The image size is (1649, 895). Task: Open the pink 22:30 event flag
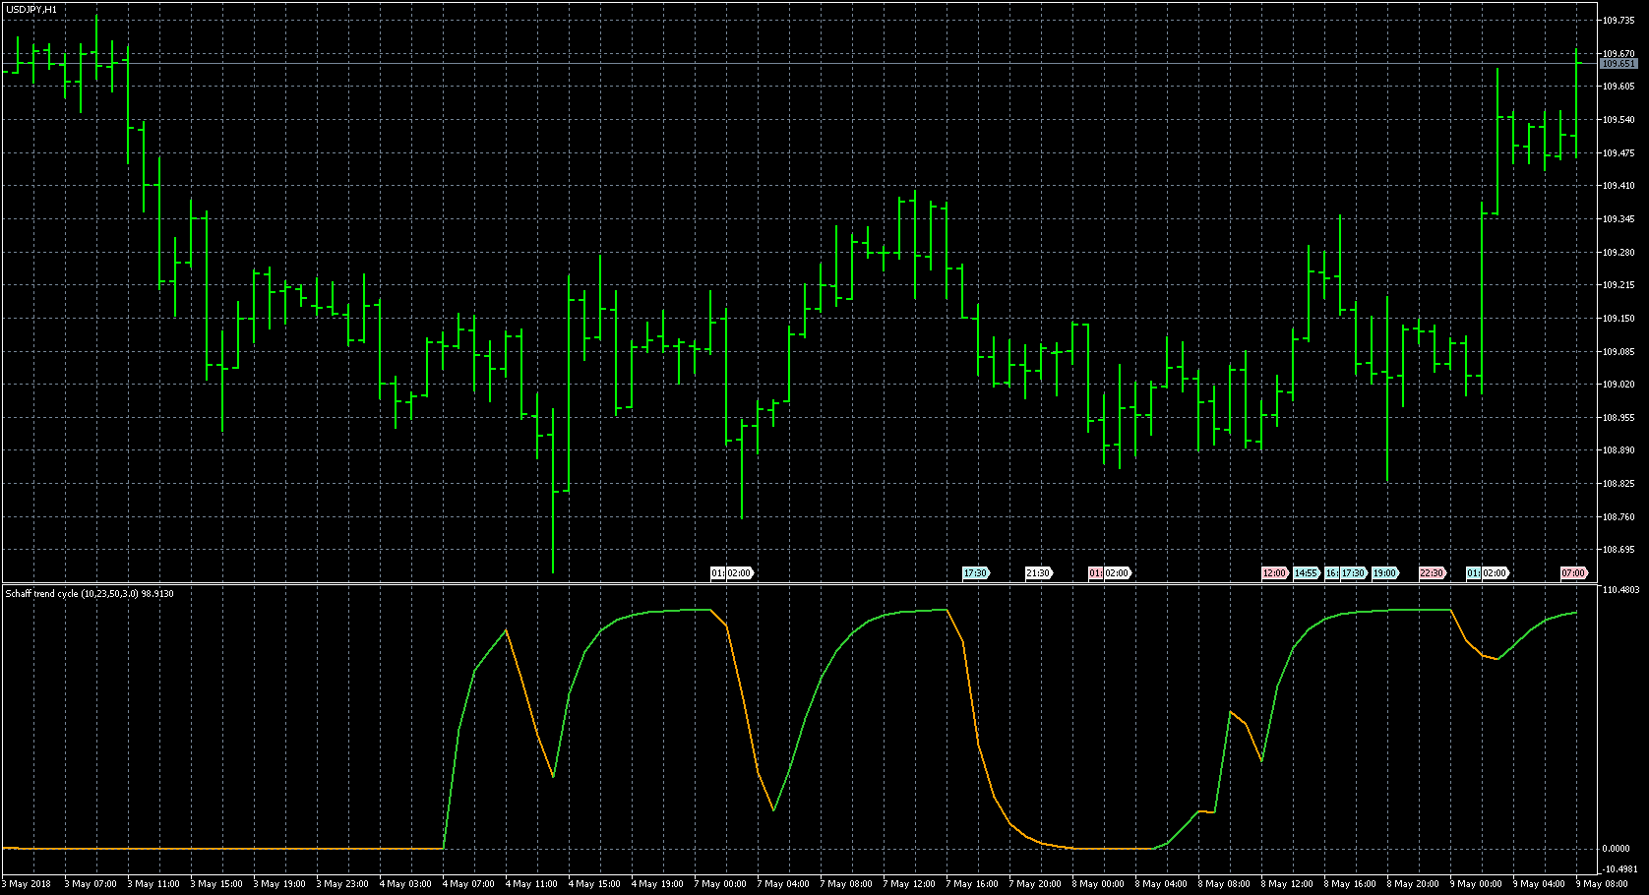click(1432, 573)
